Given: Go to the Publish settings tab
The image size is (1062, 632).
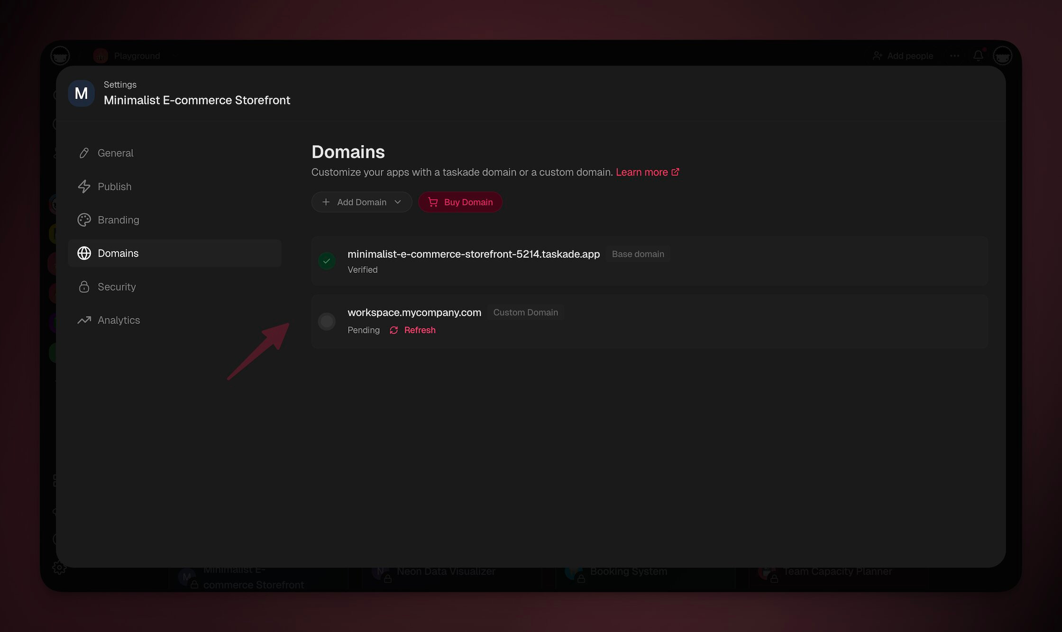Looking at the screenshot, I should point(114,186).
